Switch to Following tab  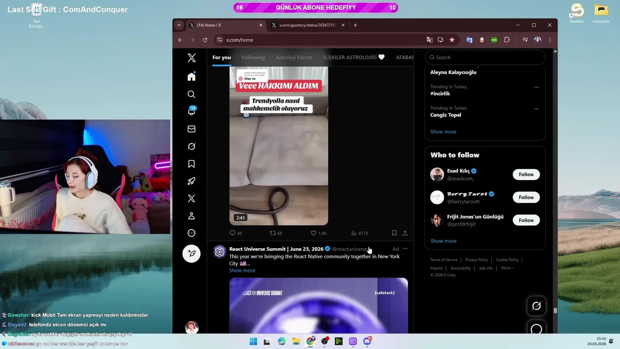coord(253,57)
